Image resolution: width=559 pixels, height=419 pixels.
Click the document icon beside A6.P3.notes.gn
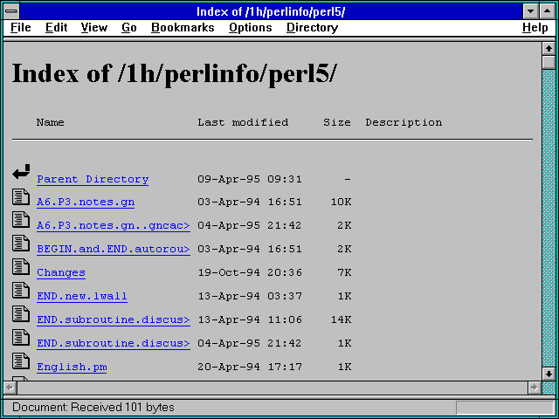pyautogui.click(x=21, y=196)
